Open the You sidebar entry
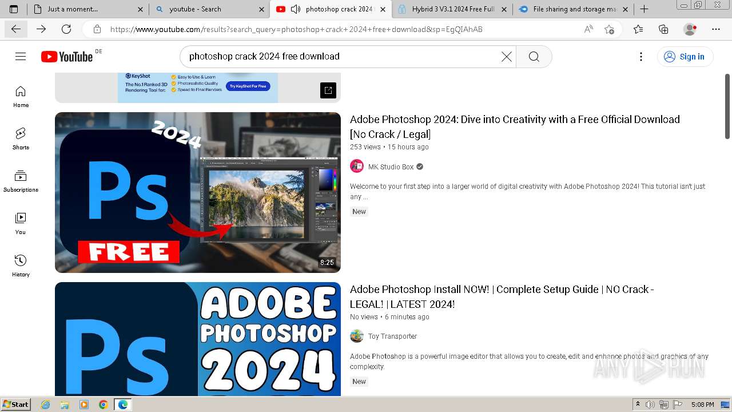 pyautogui.click(x=21, y=224)
